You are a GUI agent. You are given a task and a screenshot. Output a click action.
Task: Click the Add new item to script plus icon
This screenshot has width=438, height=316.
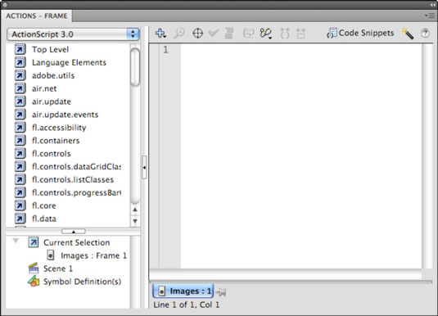[160, 34]
